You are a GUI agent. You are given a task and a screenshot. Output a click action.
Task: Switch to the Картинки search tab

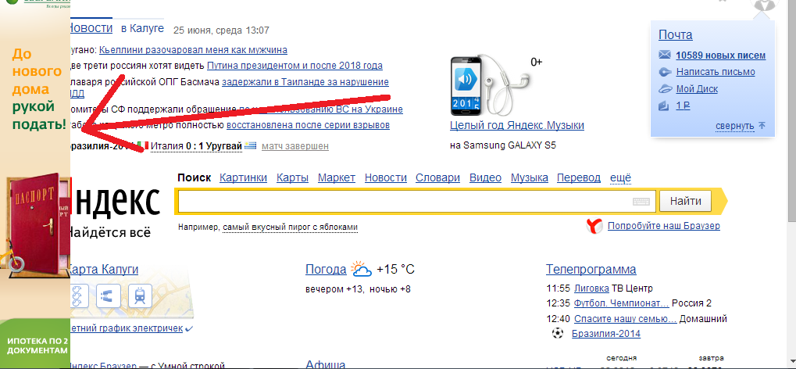[x=243, y=177]
